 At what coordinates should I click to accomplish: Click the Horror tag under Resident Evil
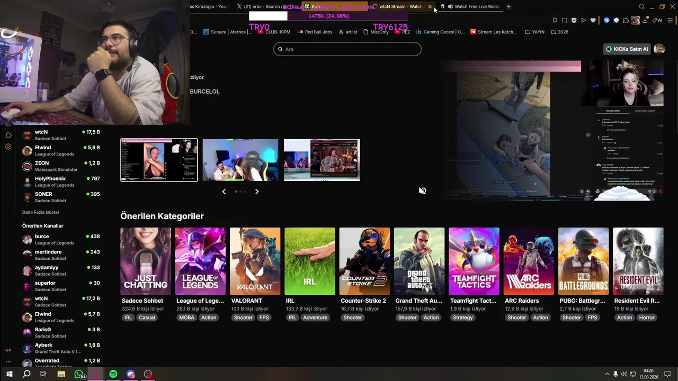point(647,317)
